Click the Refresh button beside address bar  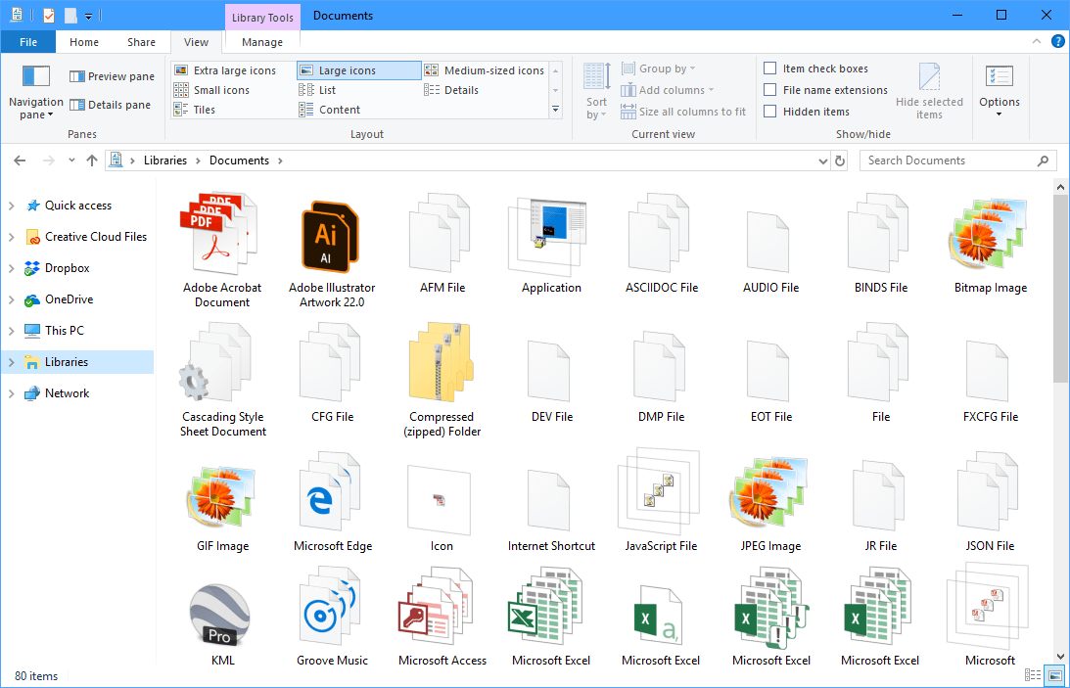point(839,161)
